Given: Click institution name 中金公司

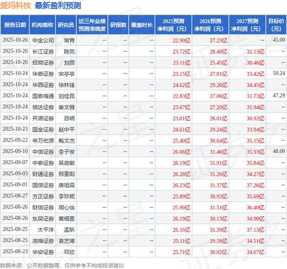Looking at the screenshot, I should (x=43, y=40).
